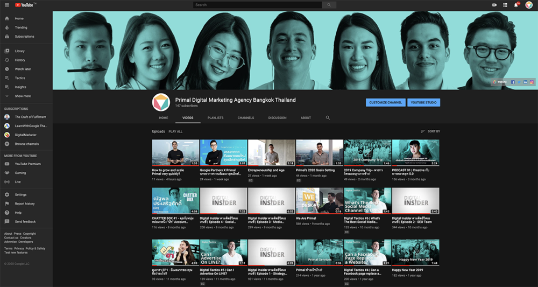538x287 pixels.
Task: Open the hamburger guide menu icon
Action: click(7, 5)
